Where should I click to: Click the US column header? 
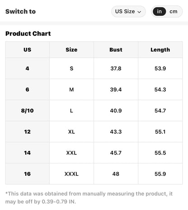tap(28, 50)
